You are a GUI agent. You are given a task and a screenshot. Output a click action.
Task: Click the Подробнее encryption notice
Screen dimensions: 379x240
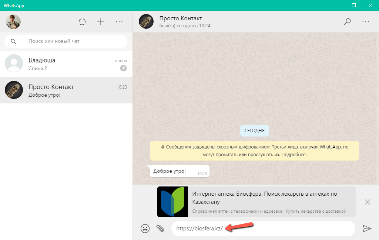coord(294,155)
